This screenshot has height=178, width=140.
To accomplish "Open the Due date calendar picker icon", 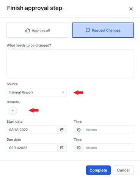I will click(x=62, y=148).
